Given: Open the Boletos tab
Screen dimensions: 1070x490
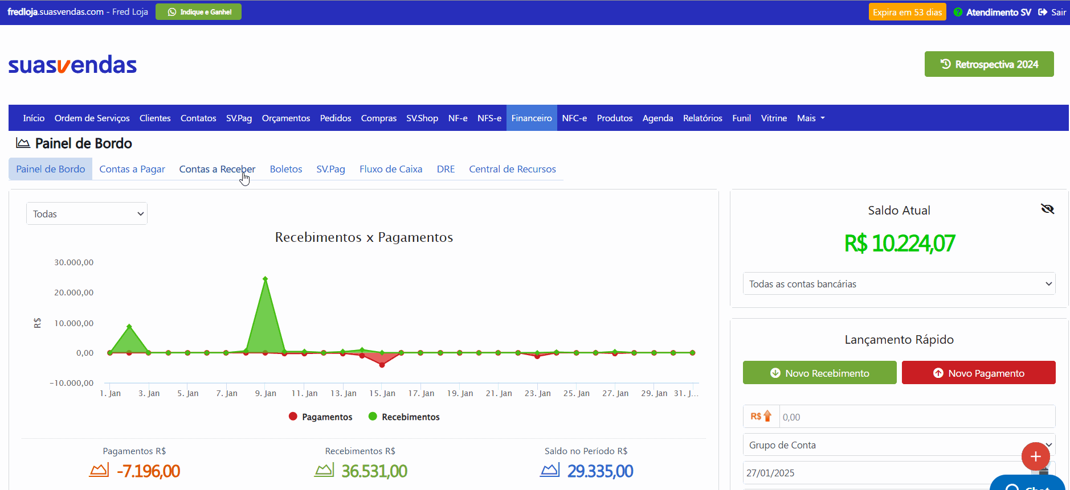Looking at the screenshot, I should [x=286, y=169].
